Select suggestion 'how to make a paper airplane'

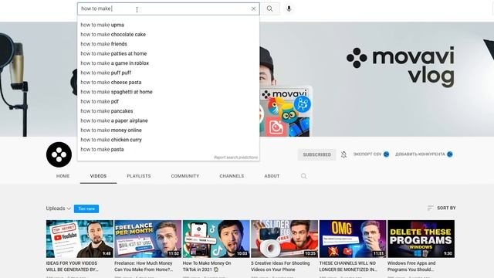click(168, 120)
